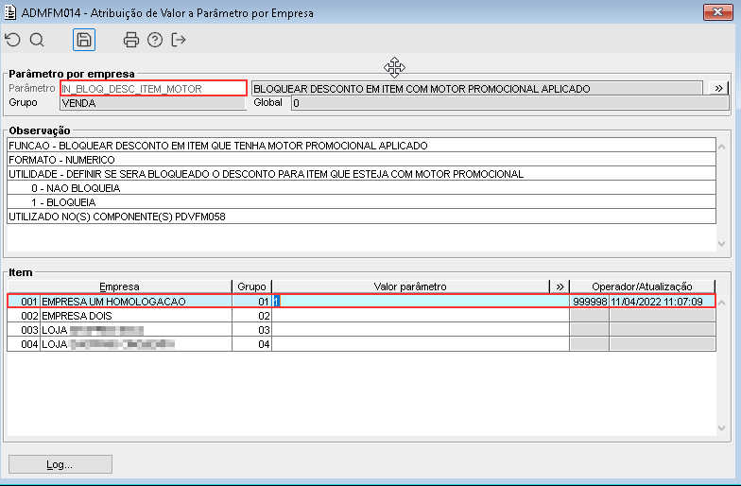Click the Grupo column header in Item grid

(251, 286)
